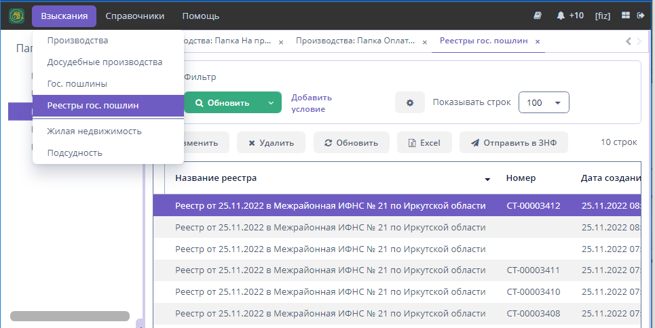The image size is (655, 328).
Task: Click the logout icon in header
Action: 641,16
